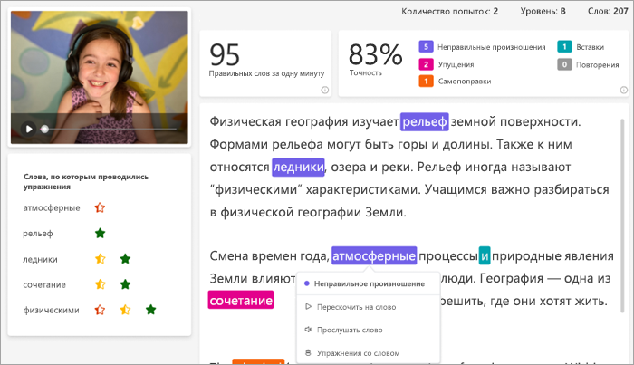
Task: Select highlighted word "атмосферные" in passage
Action: (x=374, y=256)
